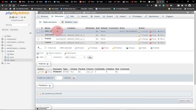The height and width of the screenshot is (110, 196).
Task: Open the Operations tab
Action: [152, 16]
